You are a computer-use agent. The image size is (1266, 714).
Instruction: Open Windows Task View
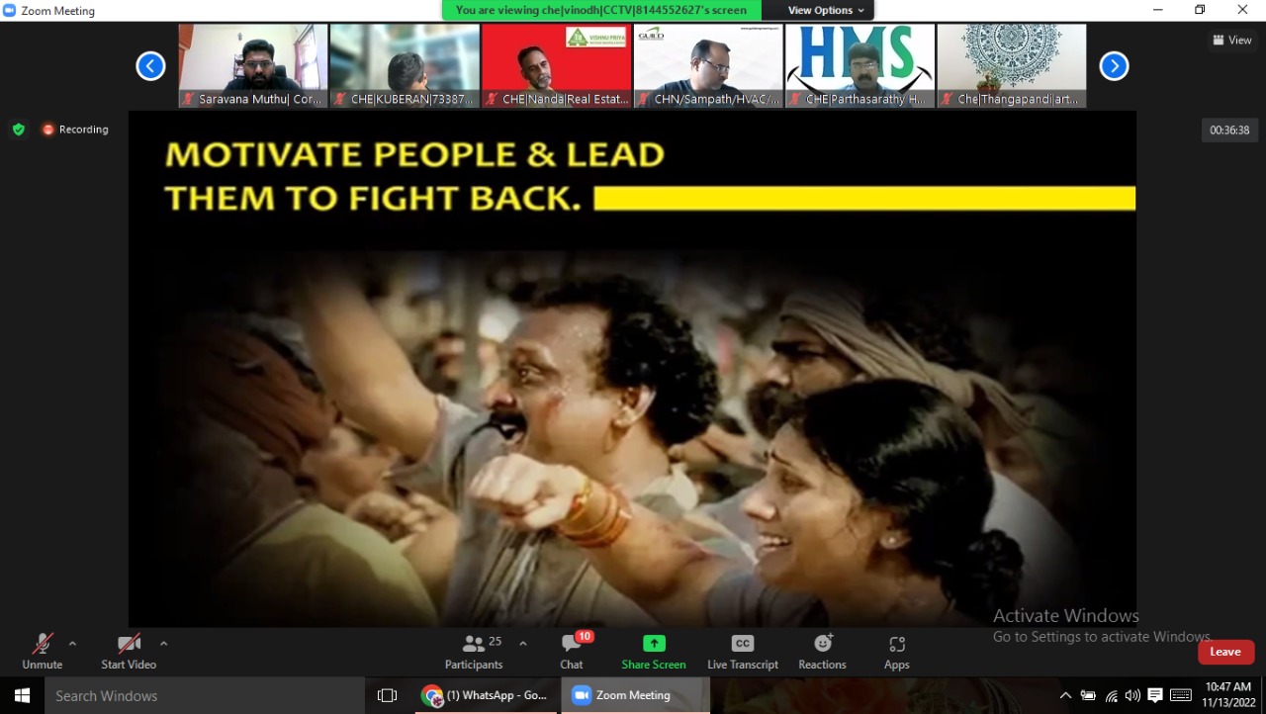387,695
